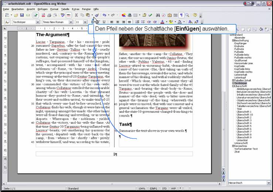The height and width of the screenshot is (192, 273).
Task: Open the Hierarchisch style filter dropdown
Action: (269, 183)
